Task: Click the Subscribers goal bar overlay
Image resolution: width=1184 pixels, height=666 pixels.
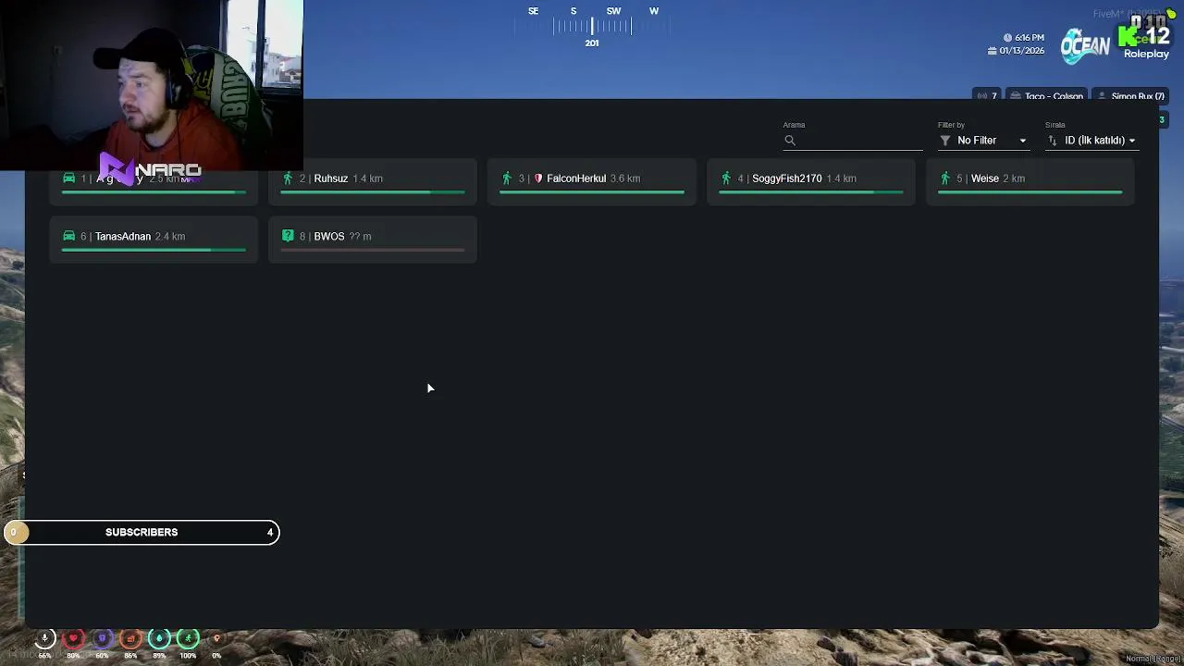Action: click(142, 532)
